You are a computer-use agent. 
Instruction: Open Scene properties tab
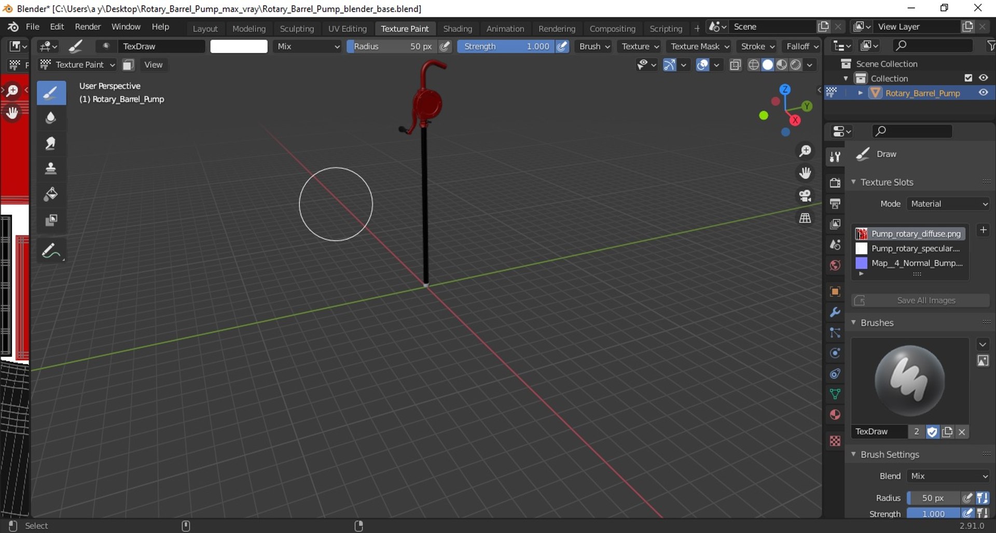click(x=835, y=245)
